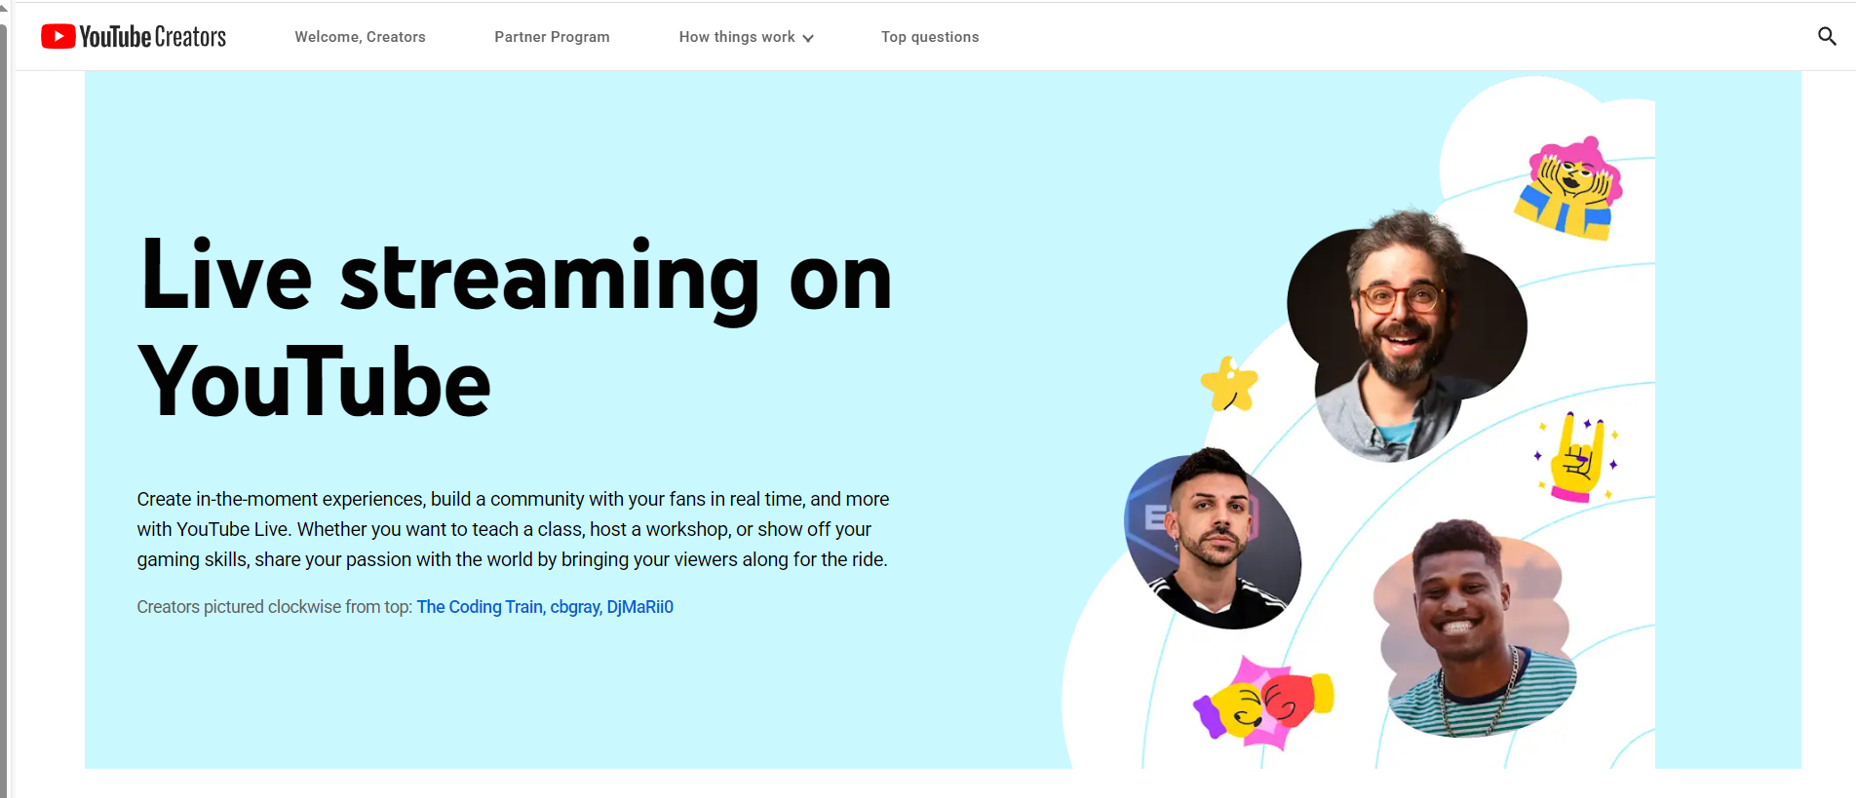Open the Partner Program page

(552, 37)
